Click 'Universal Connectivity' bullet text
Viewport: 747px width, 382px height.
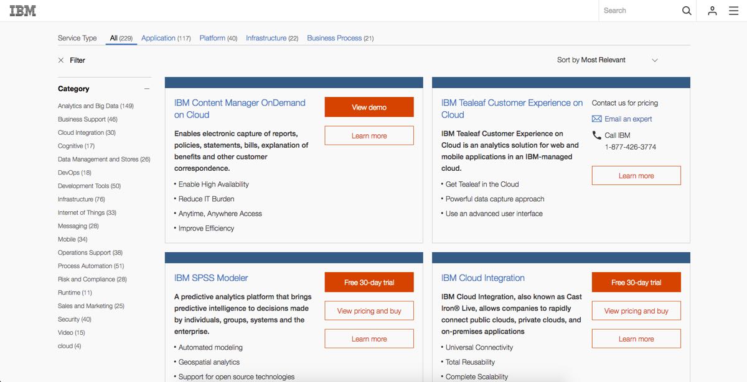tap(479, 347)
